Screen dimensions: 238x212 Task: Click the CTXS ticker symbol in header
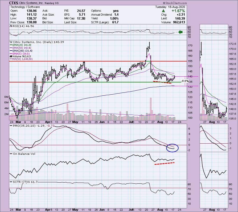pos(14,3)
